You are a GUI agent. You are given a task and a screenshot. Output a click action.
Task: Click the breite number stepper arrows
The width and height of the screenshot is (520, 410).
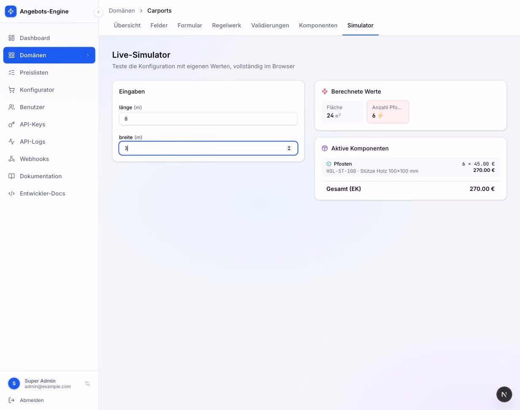289,148
